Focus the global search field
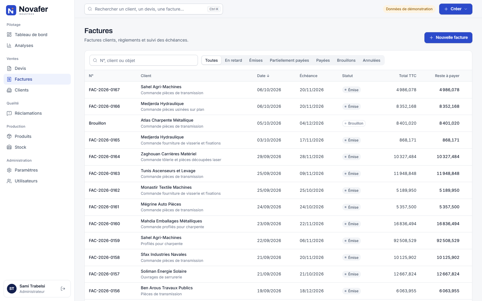This screenshot has height=301, width=482. [x=154, y=9]
